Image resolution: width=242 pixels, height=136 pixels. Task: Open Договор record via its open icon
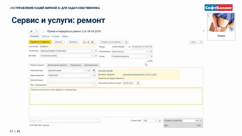point(96,56)
